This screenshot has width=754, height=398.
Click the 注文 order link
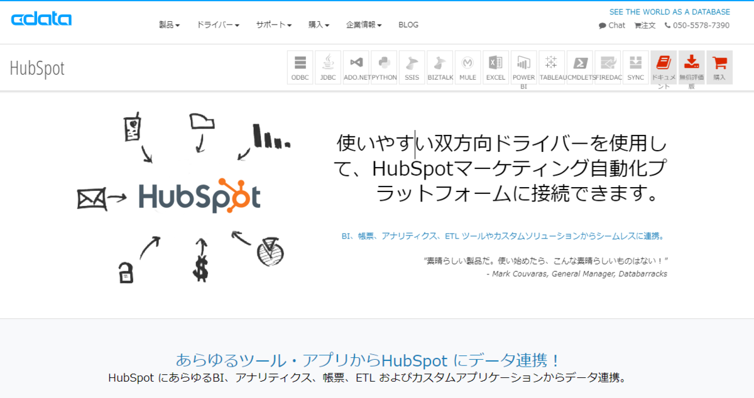pyautogui.click(x=645, y=26)
